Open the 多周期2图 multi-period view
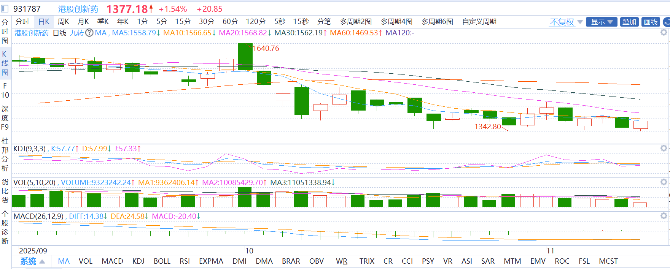The height and width of the screenshot is (269, 670). (356, 22)
